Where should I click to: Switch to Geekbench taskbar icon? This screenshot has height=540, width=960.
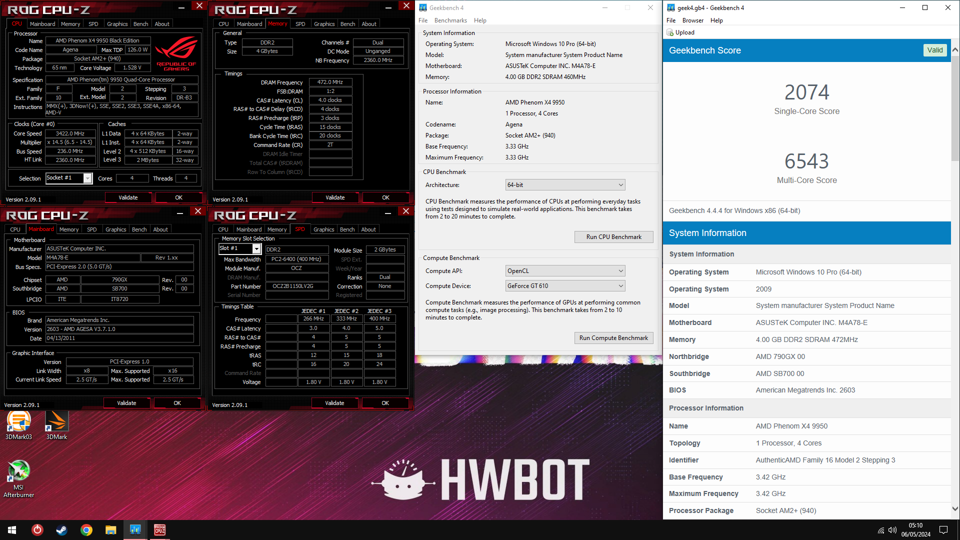pos(135,530)
